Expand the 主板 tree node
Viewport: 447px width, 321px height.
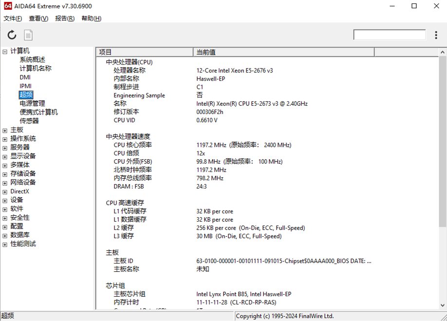tap(5, 130)
